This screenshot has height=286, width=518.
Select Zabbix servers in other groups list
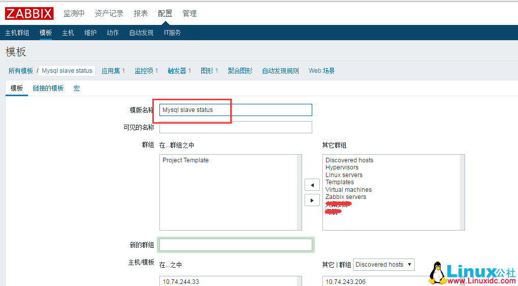346,197
